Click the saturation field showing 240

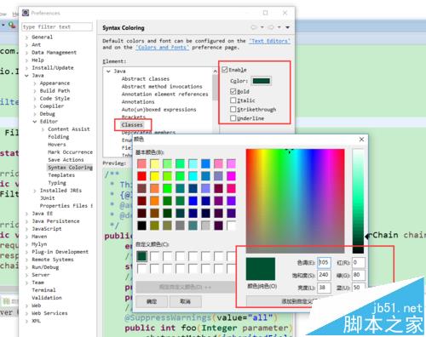[324, 275]
